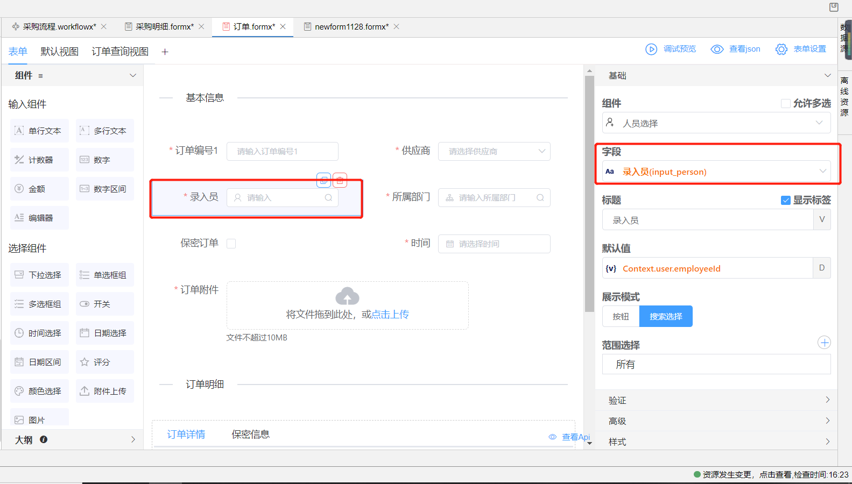Click the plus icon beside 范围选择

coord(824,343)
